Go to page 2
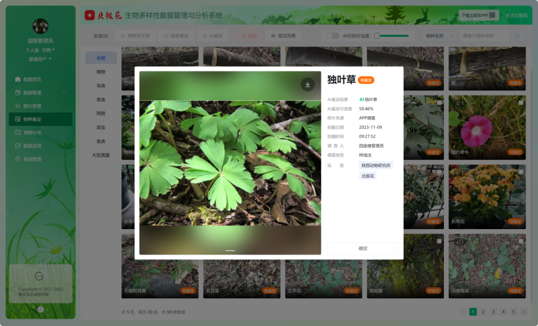Viewport: 538px width, 326px height. click(x=483, y=312)
